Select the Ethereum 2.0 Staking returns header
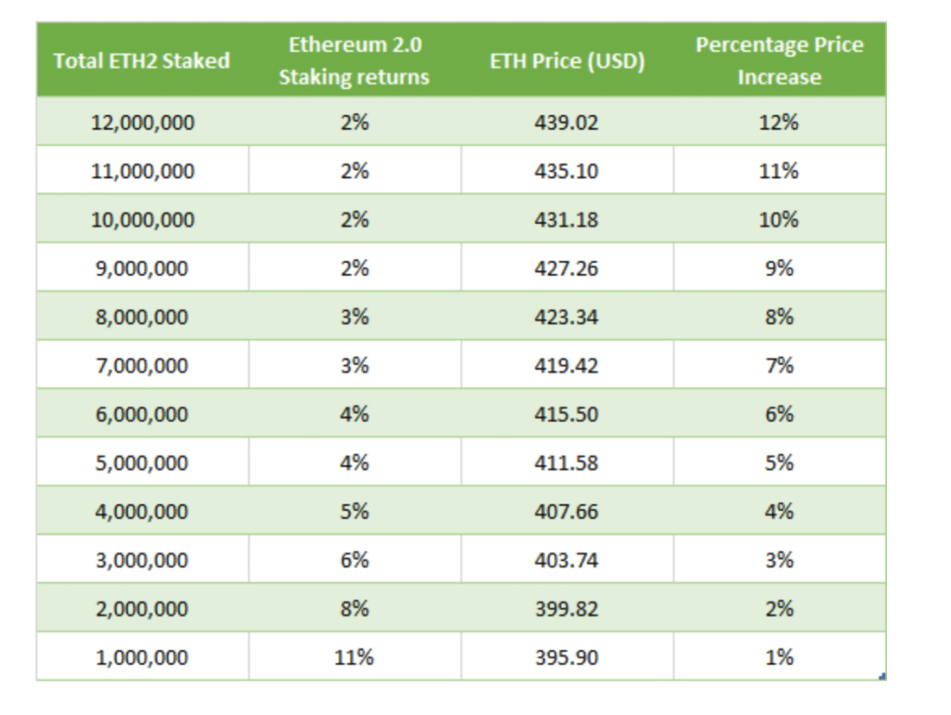Viewport: 951px width, 715px height. tap(354, 60)
